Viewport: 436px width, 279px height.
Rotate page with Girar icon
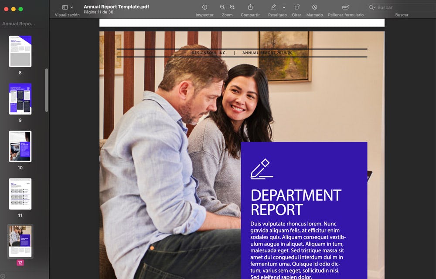(x=296, y=7)
